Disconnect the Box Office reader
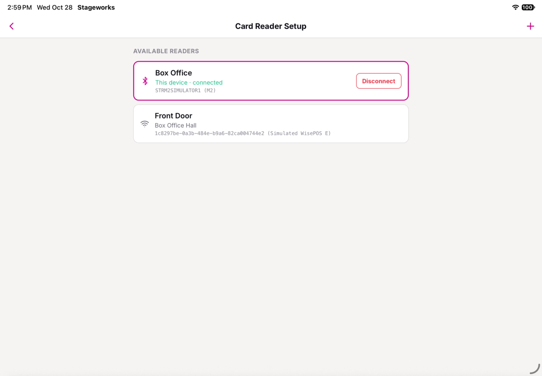Screen dimensions: 542x376 click(378, 81)
